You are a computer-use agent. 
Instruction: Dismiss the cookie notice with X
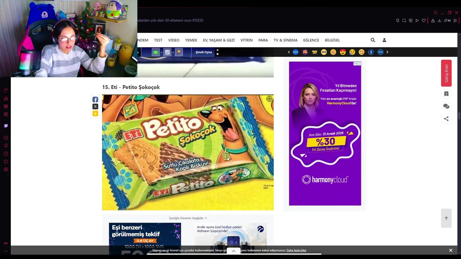pyautogui.click(x=451, y=250)
